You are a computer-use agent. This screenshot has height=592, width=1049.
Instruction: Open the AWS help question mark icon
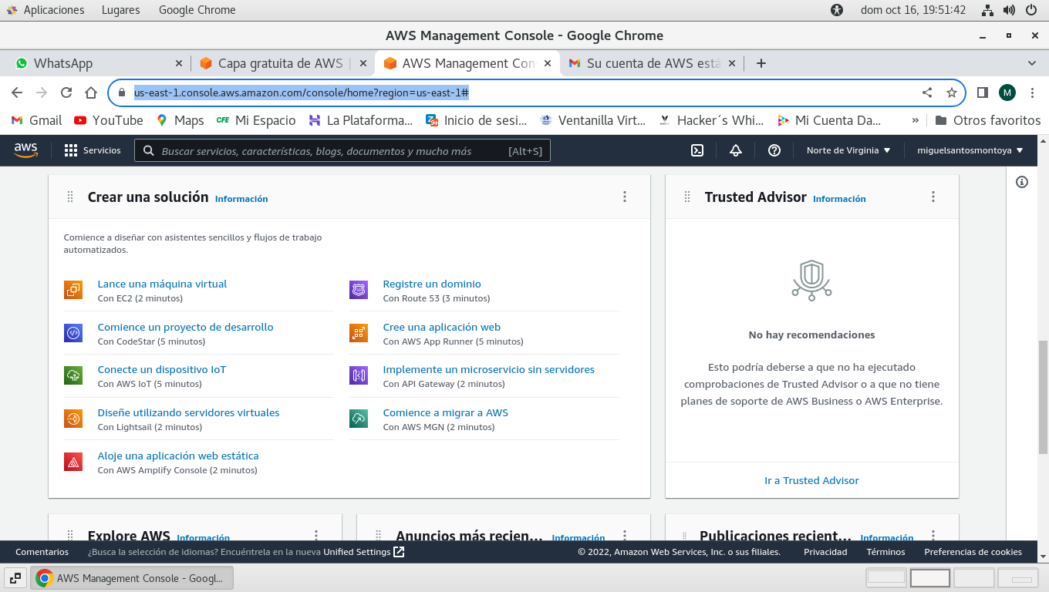(x=774, y=150)
